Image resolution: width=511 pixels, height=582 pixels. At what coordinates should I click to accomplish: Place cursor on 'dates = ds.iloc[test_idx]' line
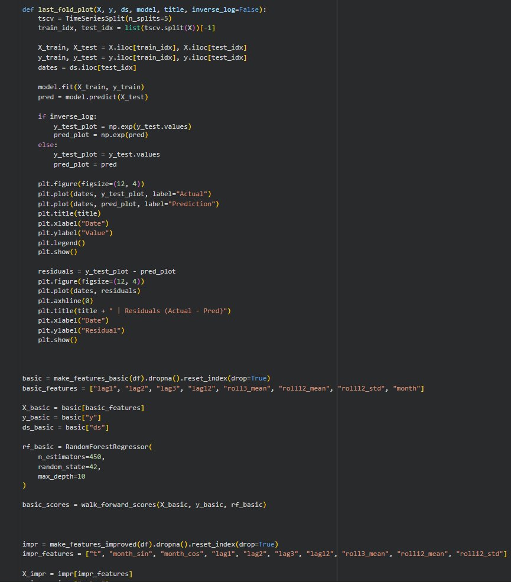(x=87, y=67)
